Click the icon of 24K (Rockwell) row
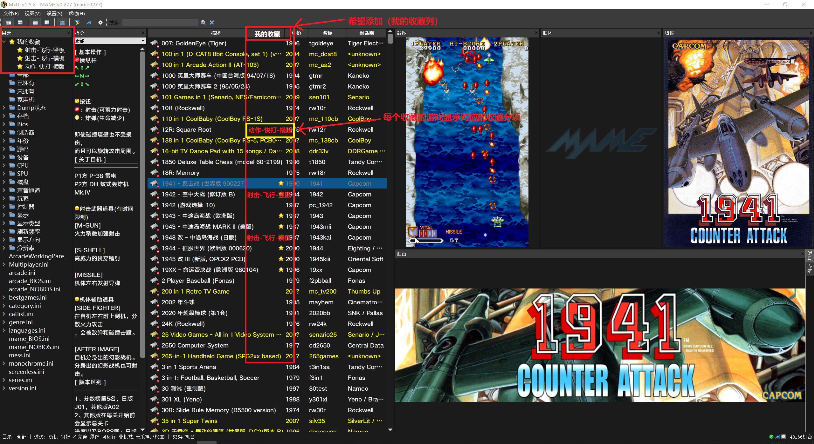 point(154,324)
